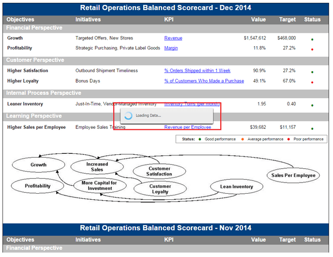Click the green status dot for Higher Satisfaction
Image resolution: width=333 pixels, height=257 pixels.
click(312, 72)
